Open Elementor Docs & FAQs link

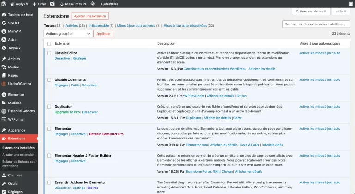(x=249, y=145)
